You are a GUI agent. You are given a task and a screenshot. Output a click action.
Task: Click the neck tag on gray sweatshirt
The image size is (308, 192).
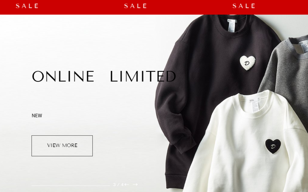[x=304, y=47]
